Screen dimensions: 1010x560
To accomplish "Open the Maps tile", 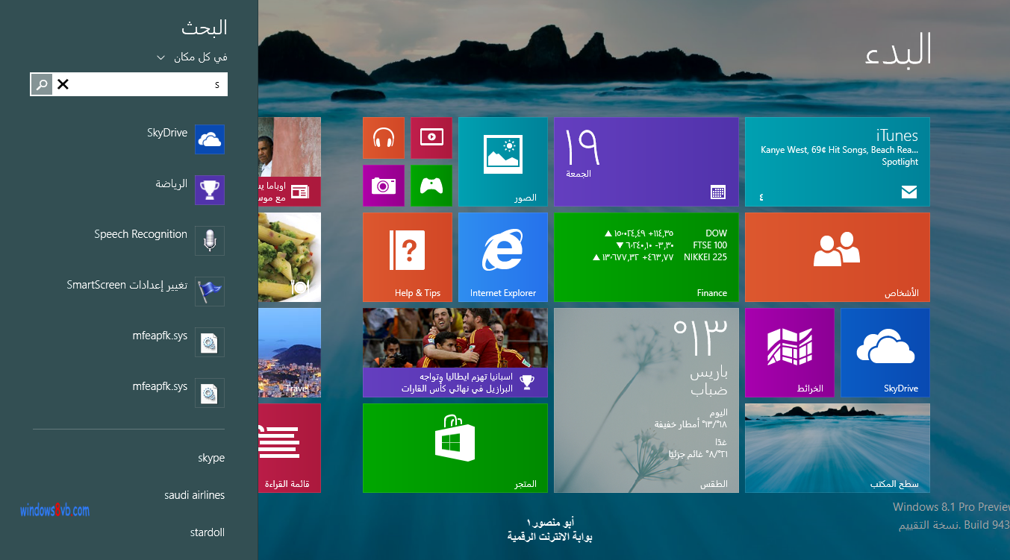I will coord(789,353).
